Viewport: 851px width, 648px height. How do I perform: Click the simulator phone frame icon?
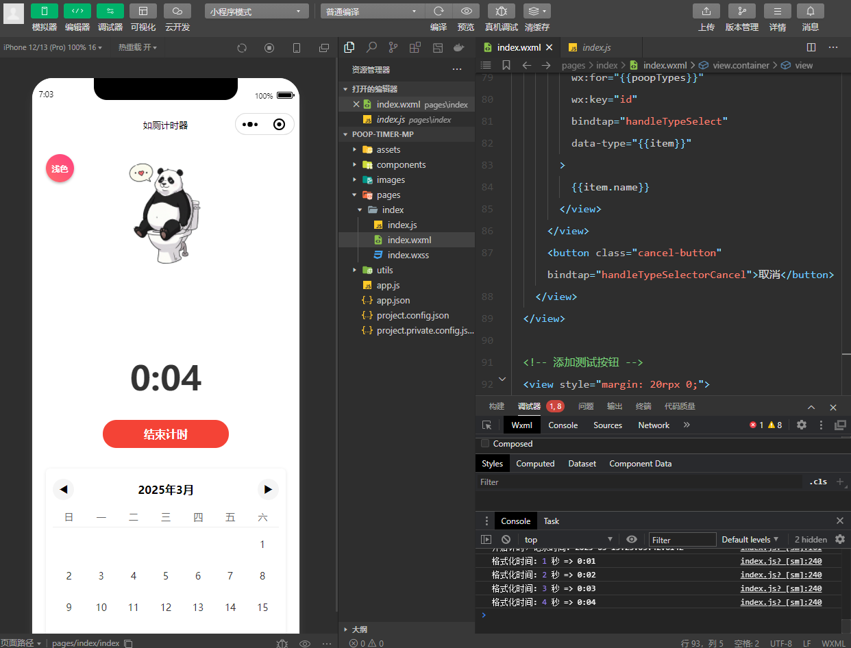[297, 48]
